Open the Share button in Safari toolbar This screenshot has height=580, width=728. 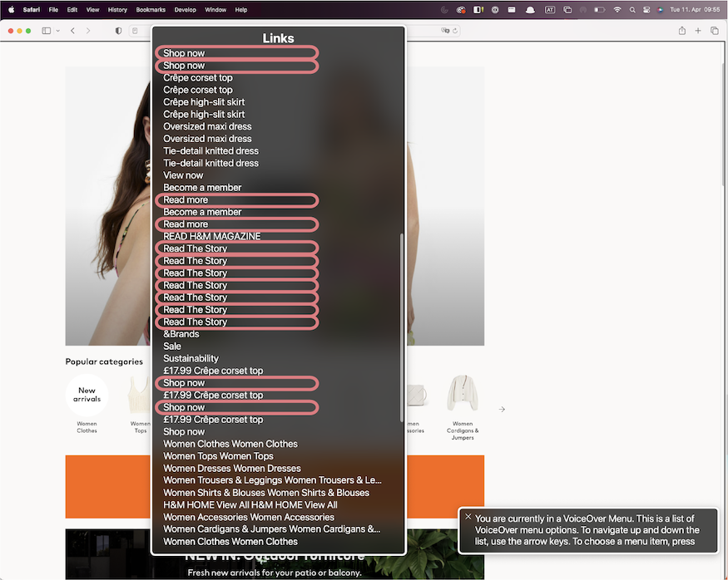[682, 31]
